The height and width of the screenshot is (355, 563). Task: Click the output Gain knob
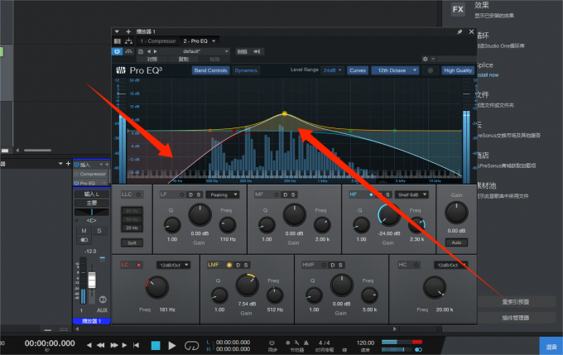(x=456, y=213)
